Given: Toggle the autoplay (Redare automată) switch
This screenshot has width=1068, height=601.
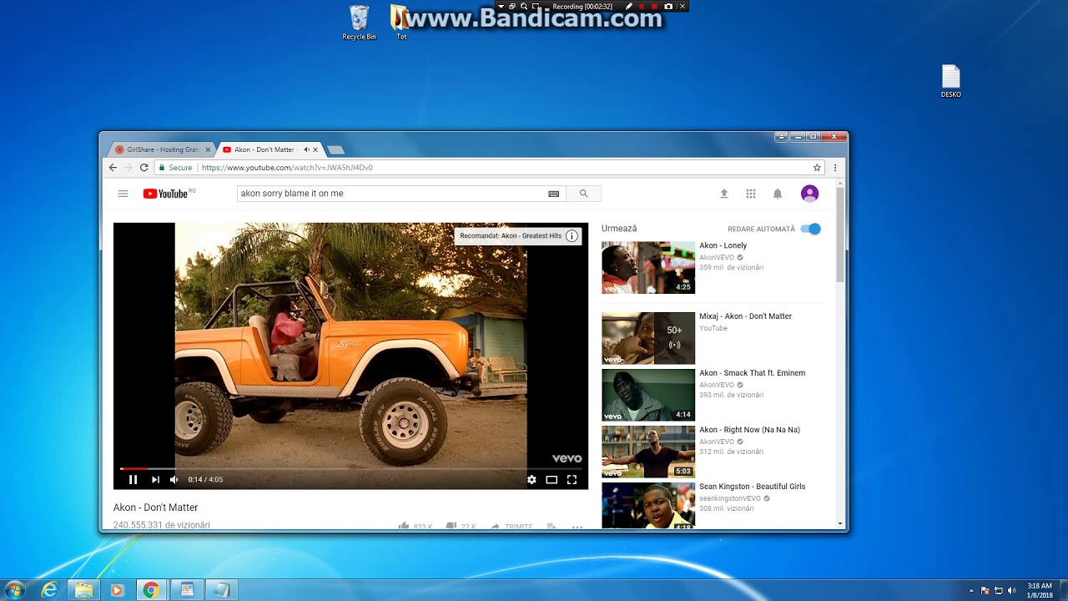Looking at the screenshot, I should (811, 229).
